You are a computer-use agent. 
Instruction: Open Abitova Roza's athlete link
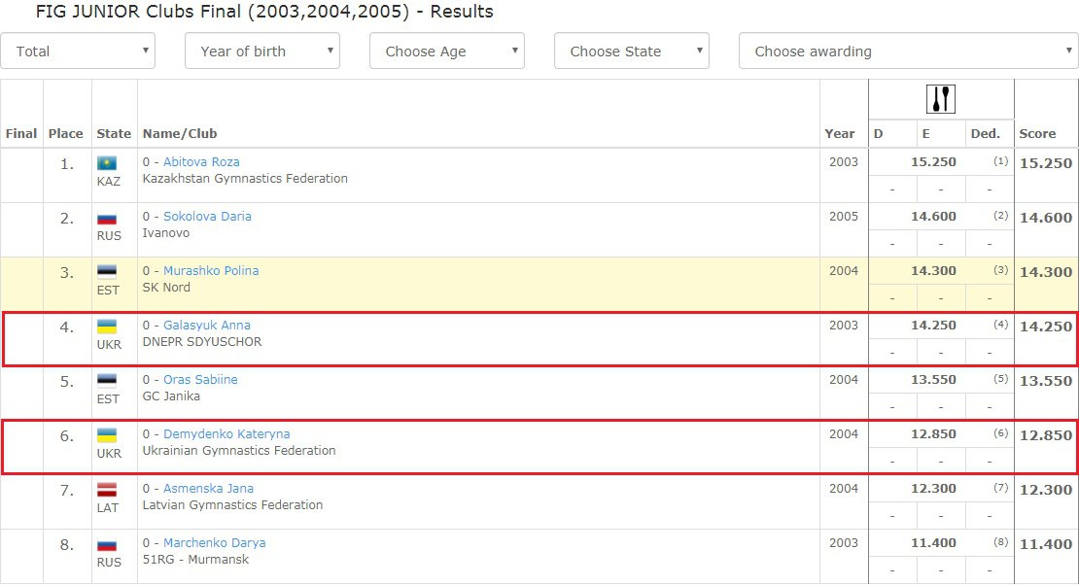click(x=201, y=162)
